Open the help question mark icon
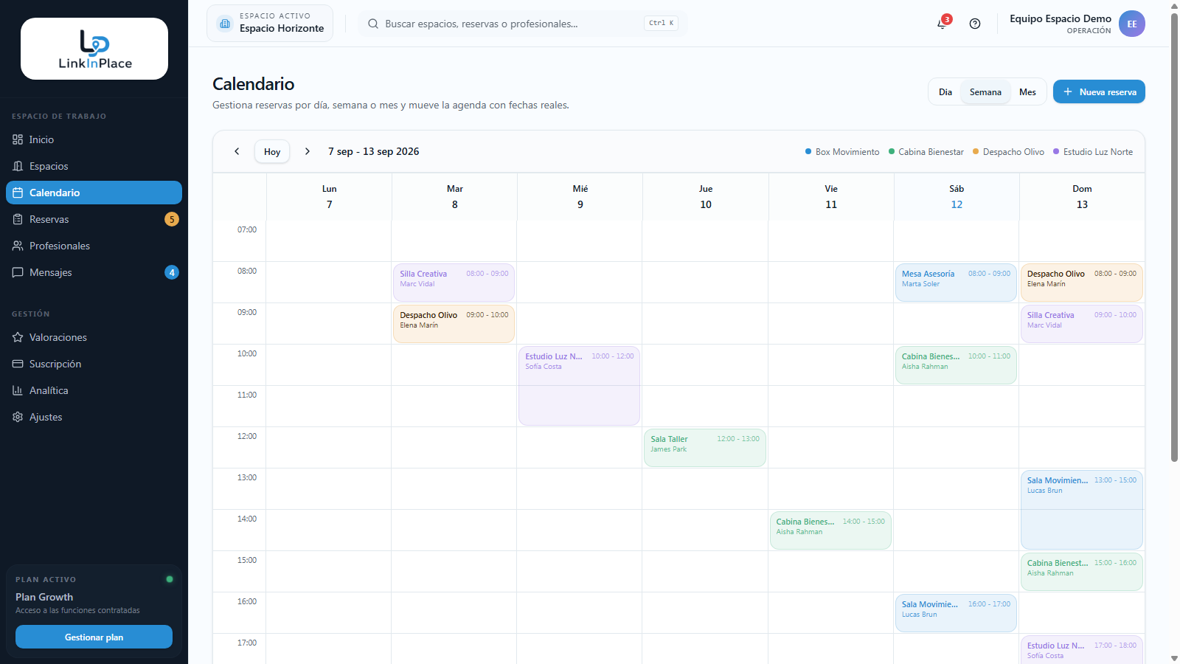 point(975,24)
